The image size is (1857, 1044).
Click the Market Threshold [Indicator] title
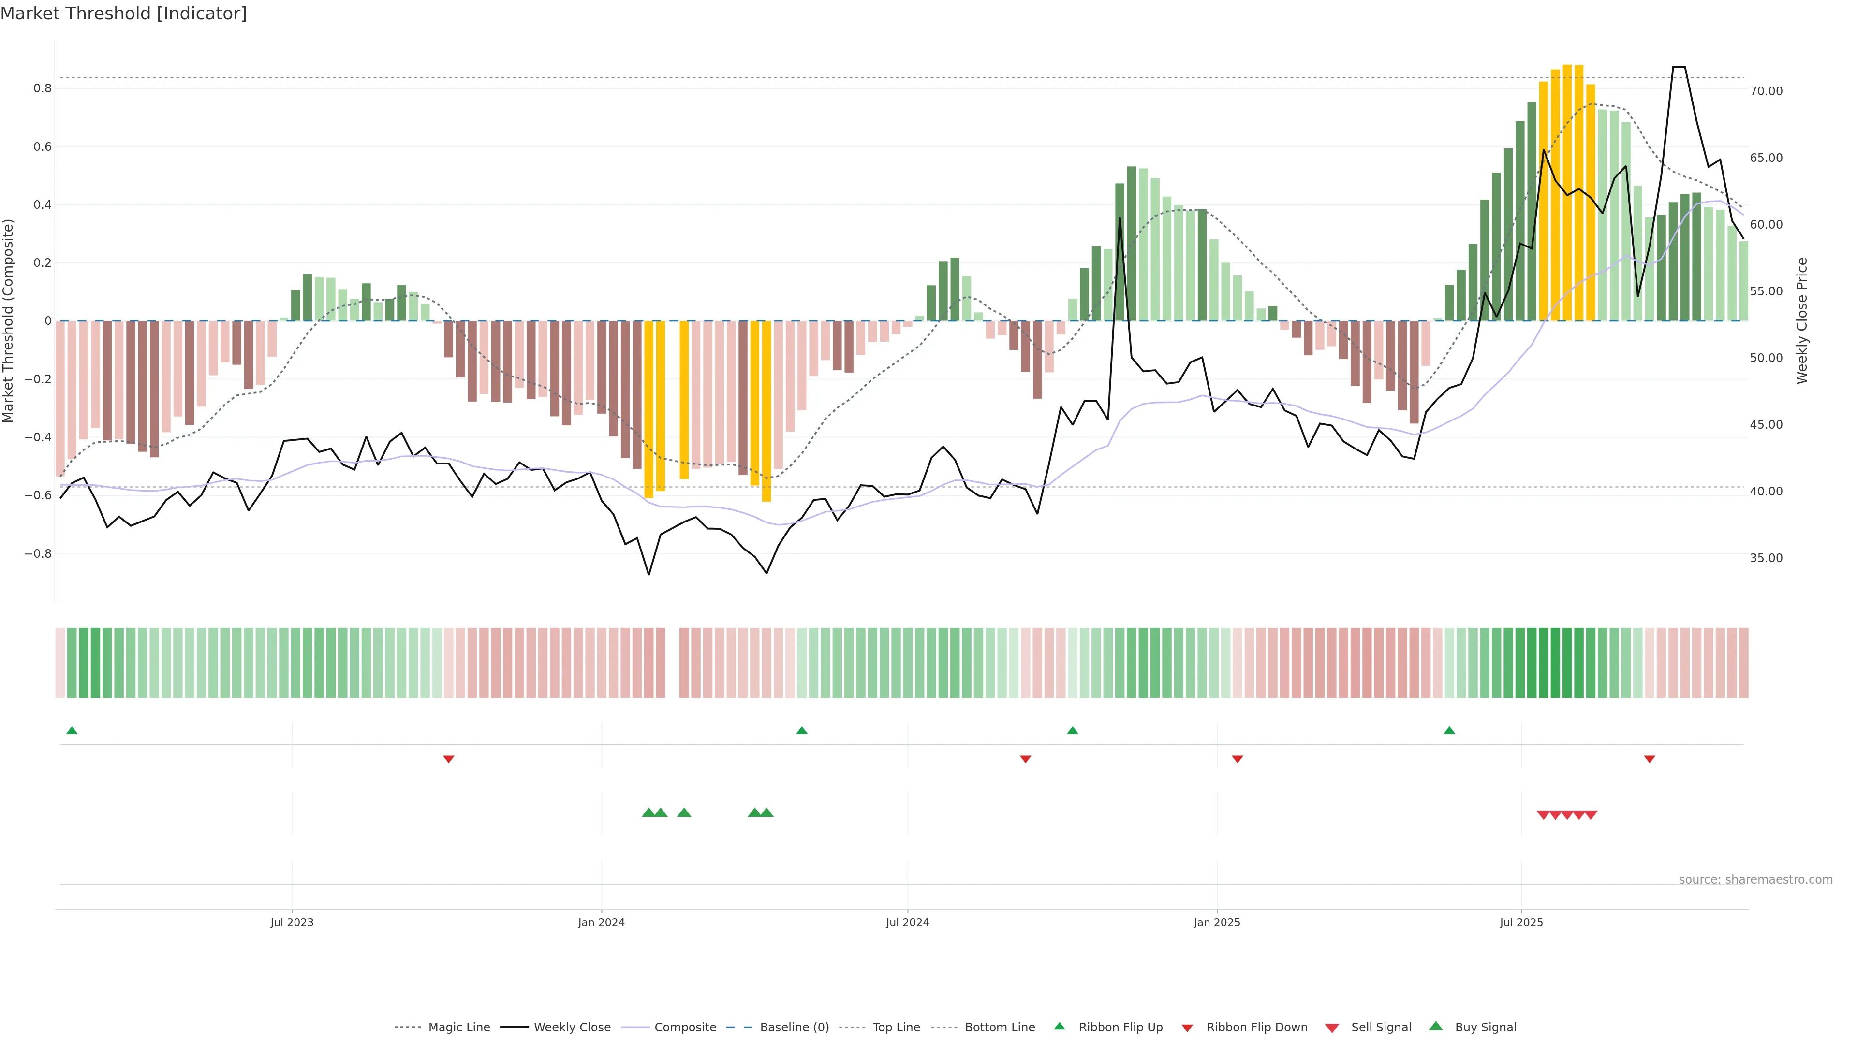(x=123, y=14)
